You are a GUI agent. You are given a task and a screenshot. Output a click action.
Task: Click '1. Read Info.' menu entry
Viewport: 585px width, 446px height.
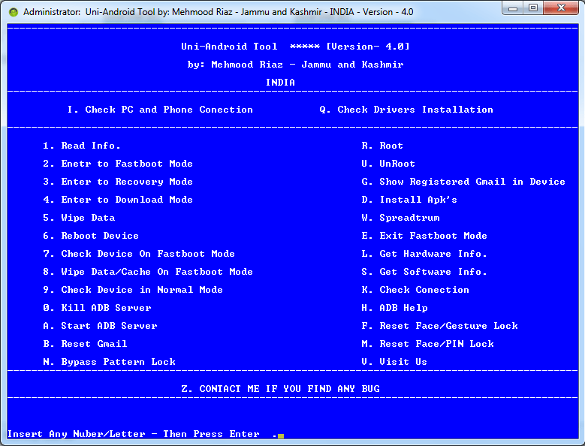pyautogui.click(x=82, y=146)
